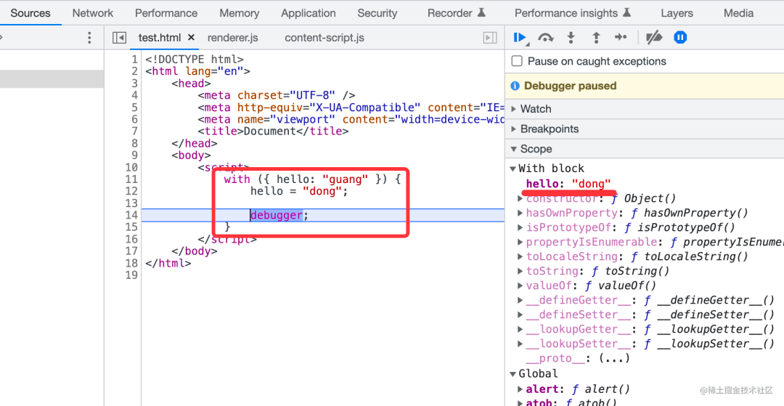The image size is (784, 406).
Task: Switch to content-script.js file tab
Action: click(x=324, y=38)
